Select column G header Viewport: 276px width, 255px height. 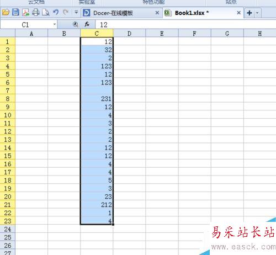pyautogui.click(x=227, y=34)
